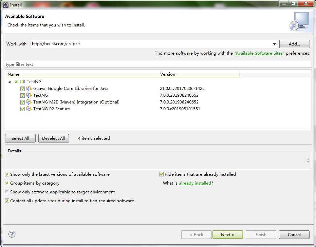Click the Add... button
The image size is (316, 247).
coord(294,44)
